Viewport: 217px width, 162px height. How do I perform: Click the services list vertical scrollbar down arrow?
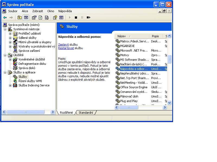(170, 103)
